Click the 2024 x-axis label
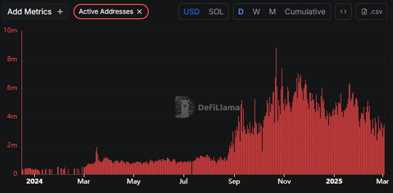393x193 pixels. [x=34, y=181]
